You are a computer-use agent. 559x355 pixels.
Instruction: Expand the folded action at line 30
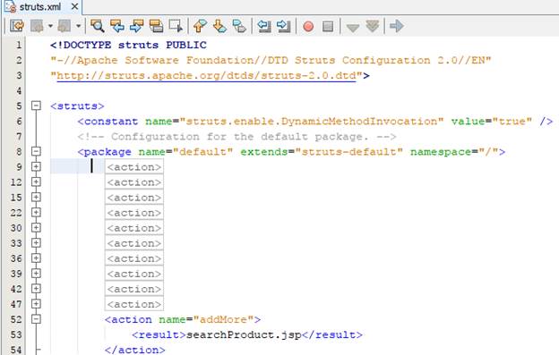(x=36, y=228)
